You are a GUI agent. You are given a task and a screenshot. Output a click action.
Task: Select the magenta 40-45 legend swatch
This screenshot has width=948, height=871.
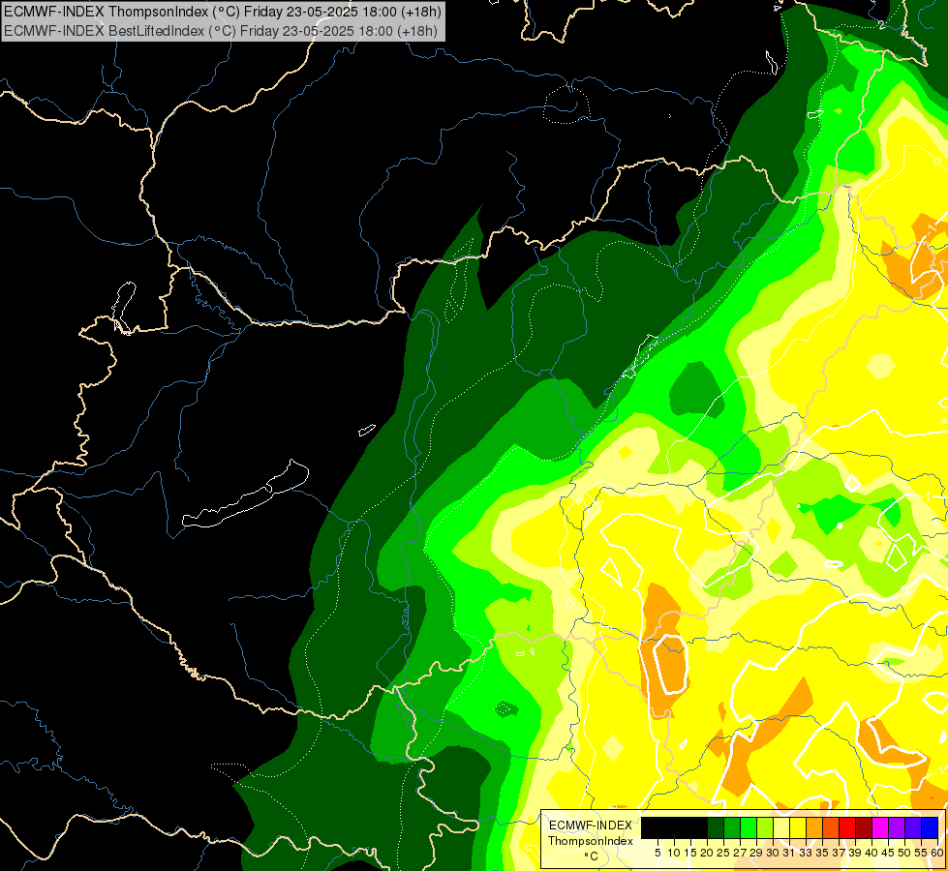[x=879, y=827]
